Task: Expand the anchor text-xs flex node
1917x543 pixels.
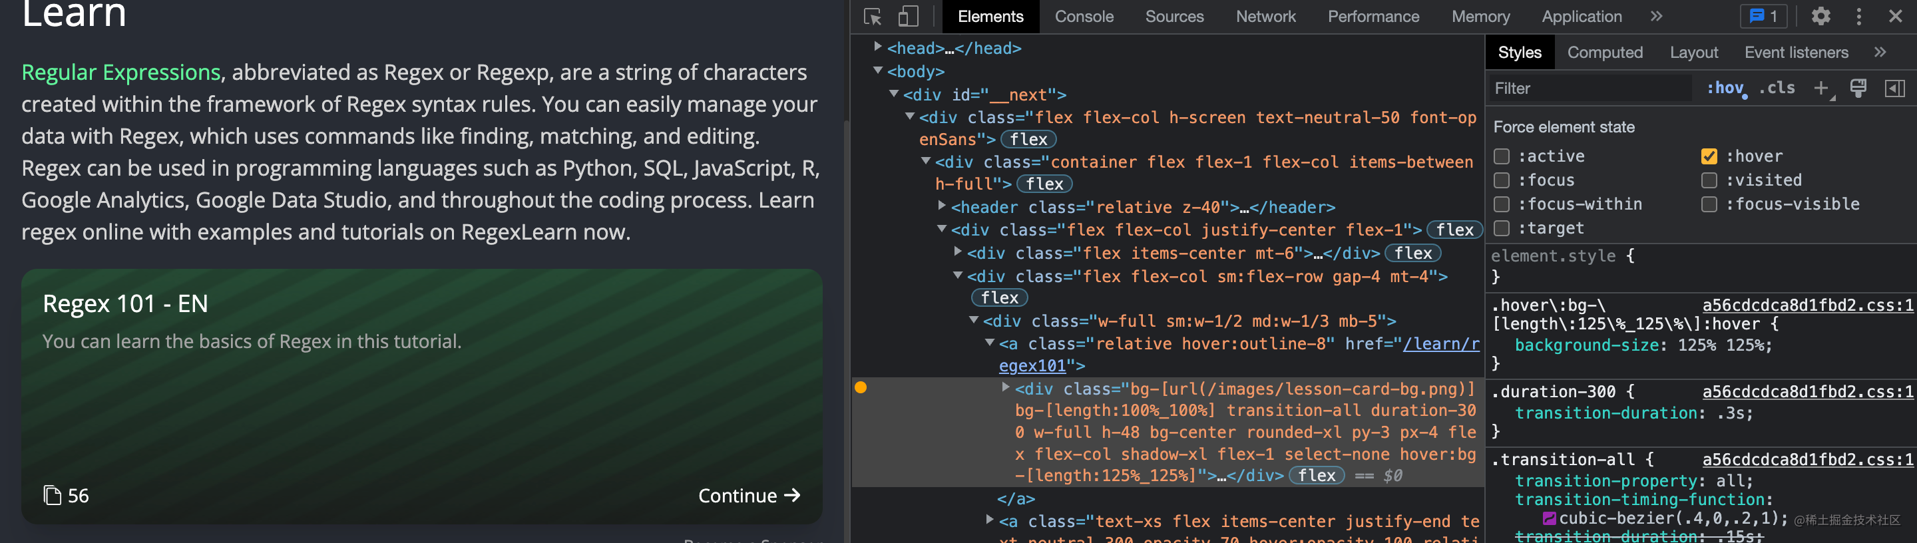Action: [990, 520]
